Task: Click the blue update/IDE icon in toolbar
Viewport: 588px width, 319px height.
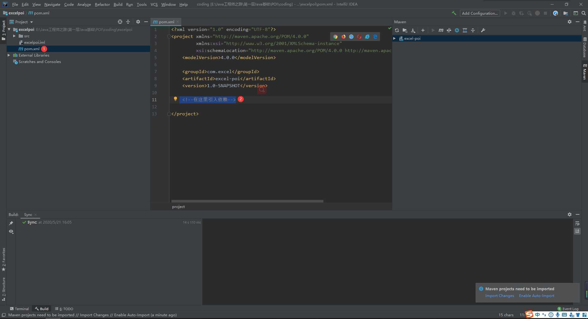Action: [x=556, y=13]
